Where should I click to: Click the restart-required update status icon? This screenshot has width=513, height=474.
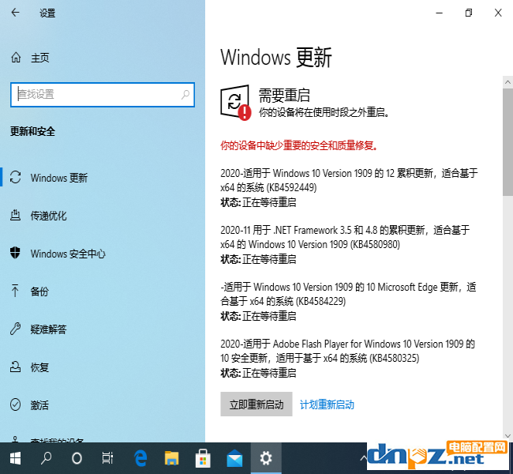(235, 103)
